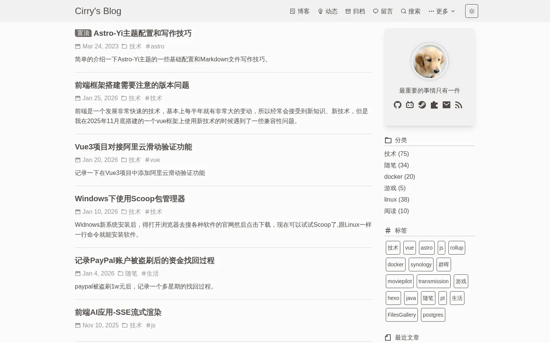Click the date Jan 25, 2026

click(100, 98)
